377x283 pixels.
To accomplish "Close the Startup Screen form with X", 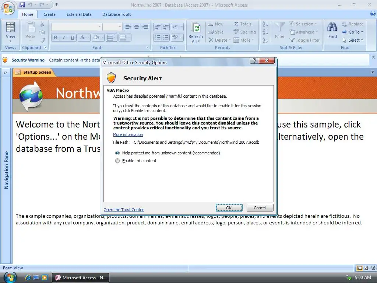I will tap(373, 72).
